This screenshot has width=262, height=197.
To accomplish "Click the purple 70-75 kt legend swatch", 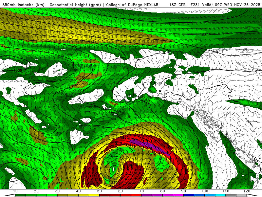I will [147, 195].
